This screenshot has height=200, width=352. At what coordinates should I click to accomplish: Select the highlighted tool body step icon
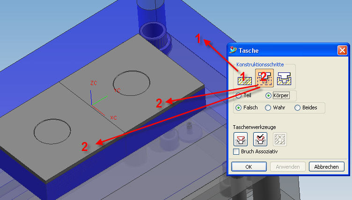(x=264, y=78)
